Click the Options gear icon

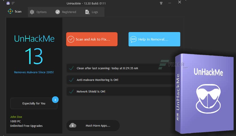32,12
